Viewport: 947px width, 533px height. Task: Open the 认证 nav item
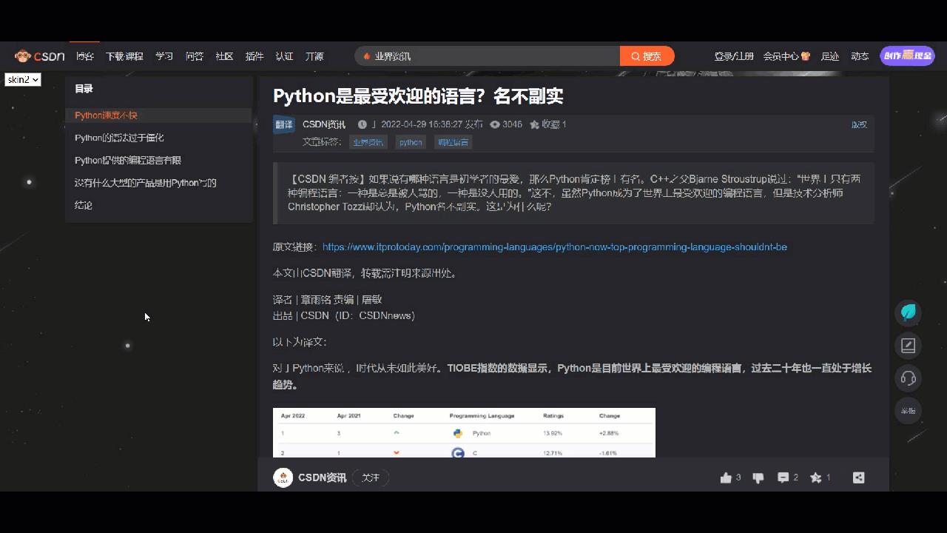284,56
